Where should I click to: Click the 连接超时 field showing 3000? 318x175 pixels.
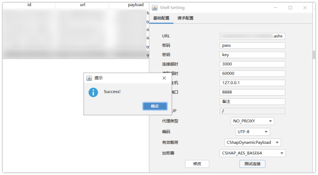coord(252,64)
